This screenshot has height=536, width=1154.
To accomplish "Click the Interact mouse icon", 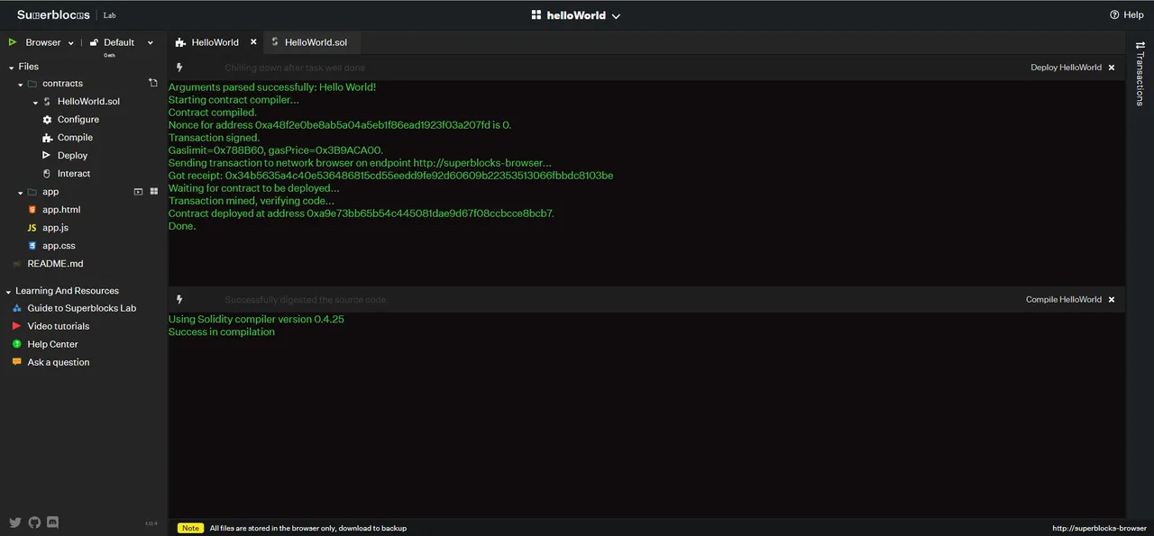I will click(48, 173).
